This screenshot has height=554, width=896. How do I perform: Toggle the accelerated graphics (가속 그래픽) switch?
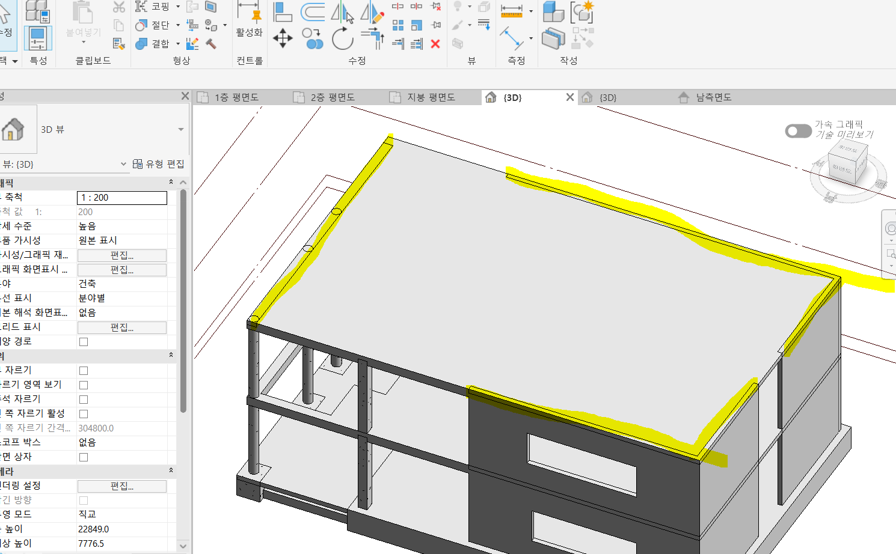point(798,131)
